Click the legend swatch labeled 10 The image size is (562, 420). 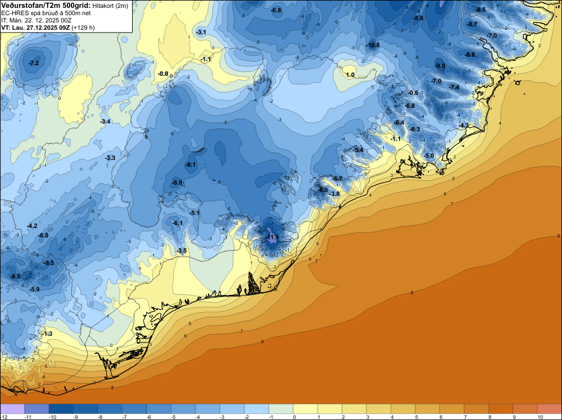(x=550, y=409)
